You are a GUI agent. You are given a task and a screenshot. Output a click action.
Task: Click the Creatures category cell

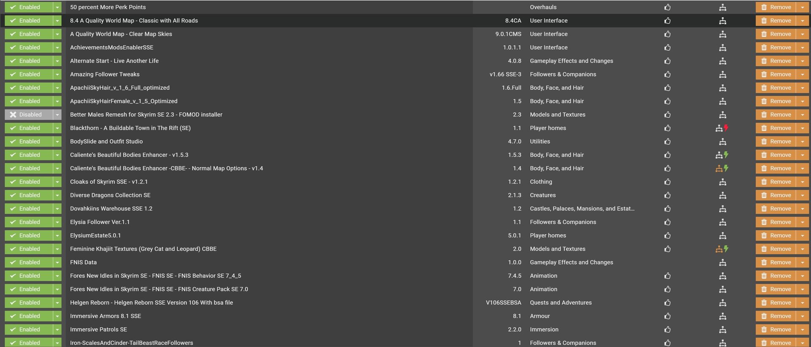[543, 195]
